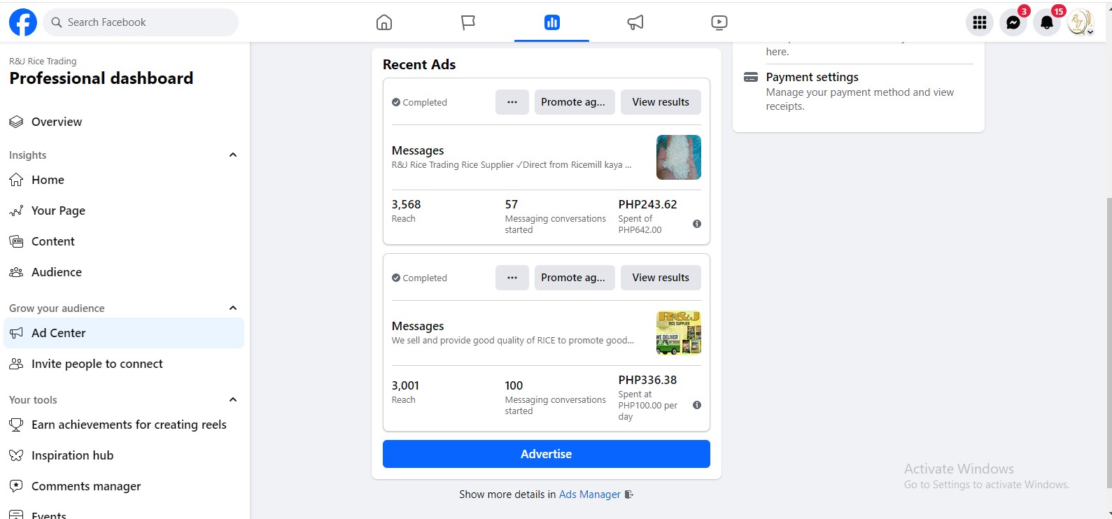Click the blue Advertise button
Screen dimensions: 1112x519
(547, 454)
